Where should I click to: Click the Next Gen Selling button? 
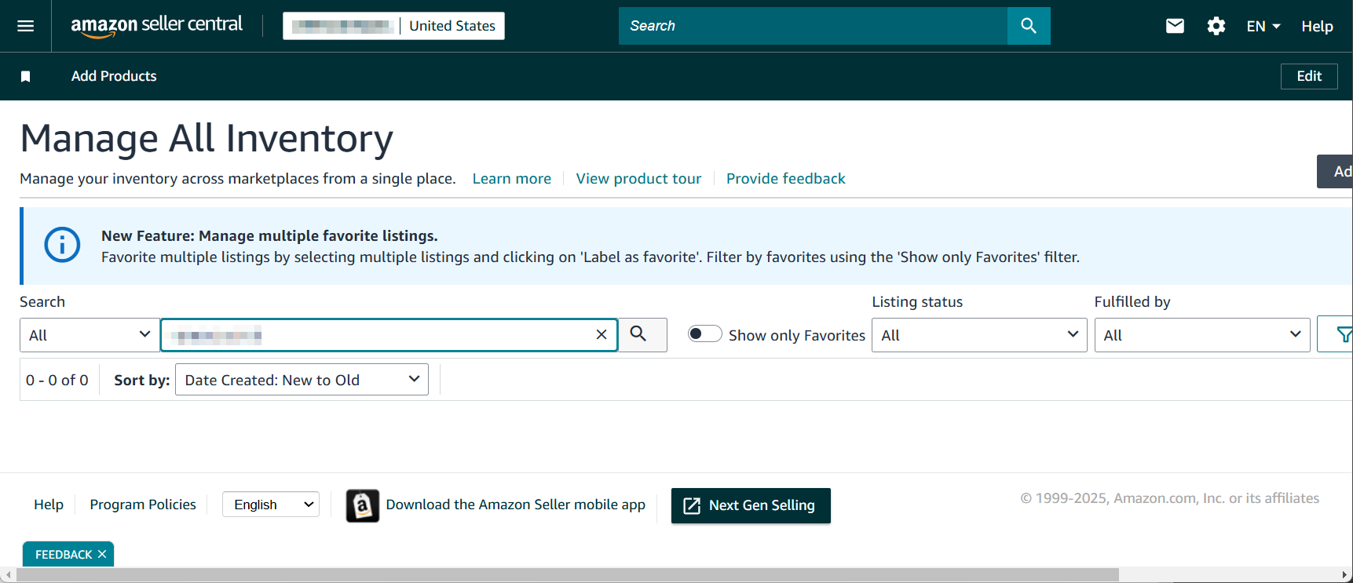click(751, 506)
